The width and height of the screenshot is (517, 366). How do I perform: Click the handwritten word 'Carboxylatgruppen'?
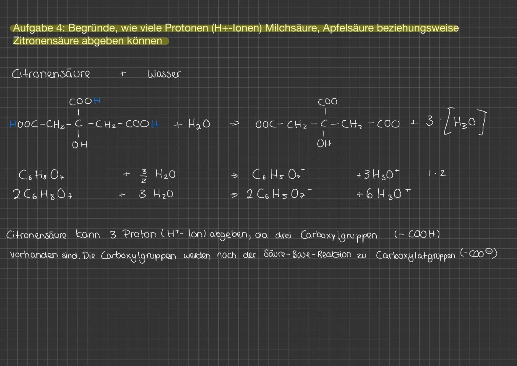pyautogui.click(x=415, y=255)
